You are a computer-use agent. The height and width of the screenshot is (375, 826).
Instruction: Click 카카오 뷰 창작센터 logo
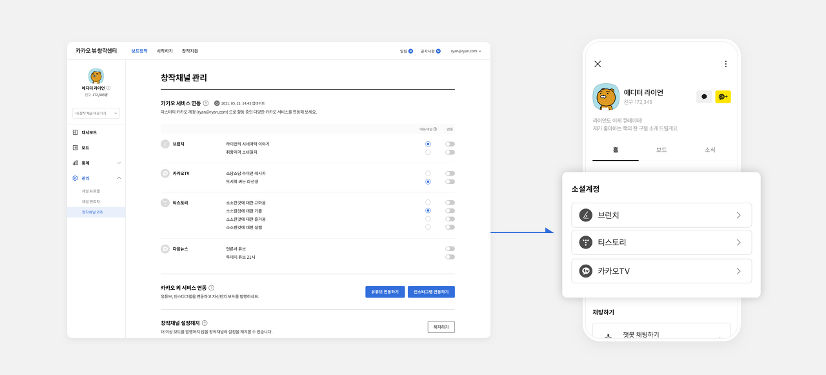[96, 51]
